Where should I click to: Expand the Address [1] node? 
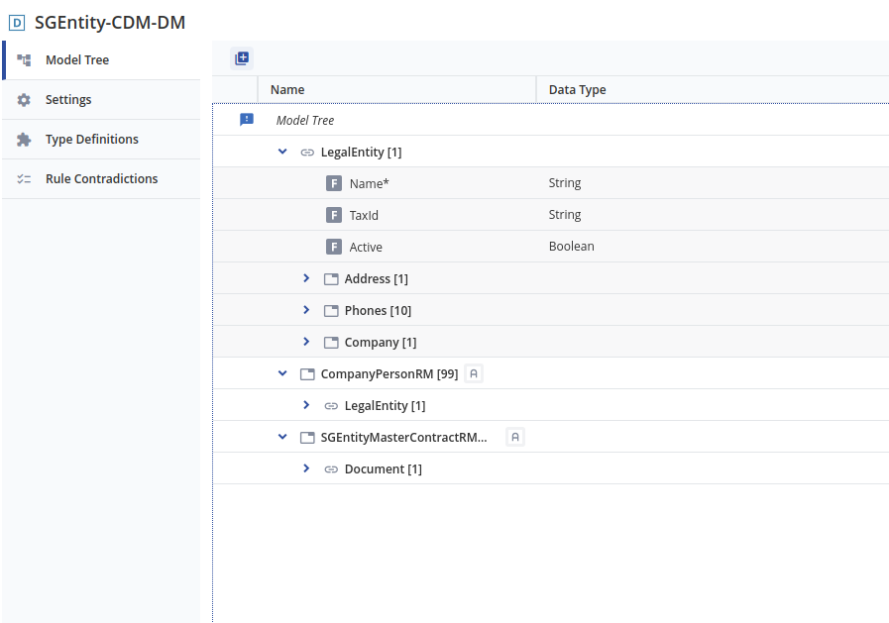306,278
